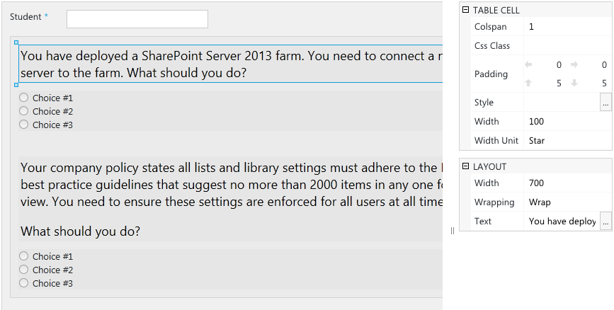The image size is (614, 310).
Task: Select Choice #2 under company policy question
Action: (24, 270)
